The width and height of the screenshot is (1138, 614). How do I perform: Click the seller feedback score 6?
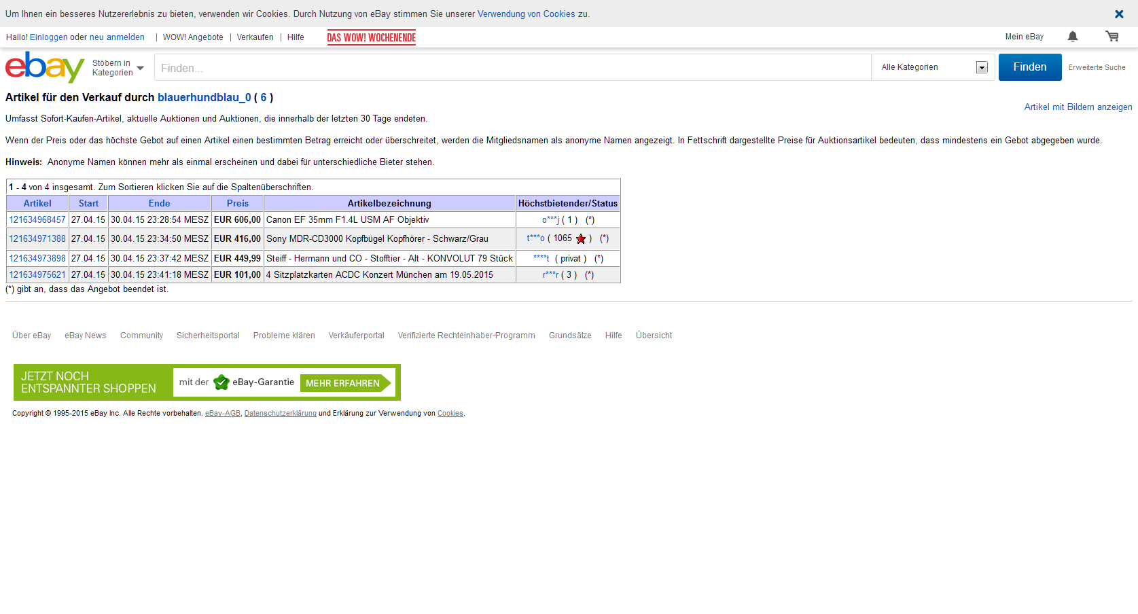coord(264,98)
